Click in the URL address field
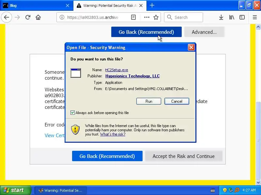 [x=93, y=17]
